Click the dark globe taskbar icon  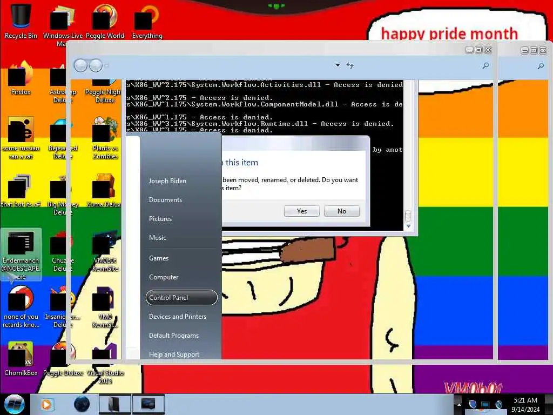click(82, 404)
